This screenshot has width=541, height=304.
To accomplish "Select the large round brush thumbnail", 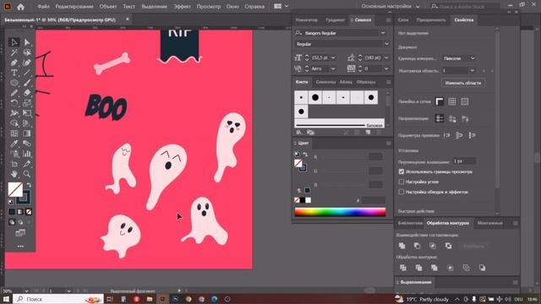I will click(x=315, y=98).
